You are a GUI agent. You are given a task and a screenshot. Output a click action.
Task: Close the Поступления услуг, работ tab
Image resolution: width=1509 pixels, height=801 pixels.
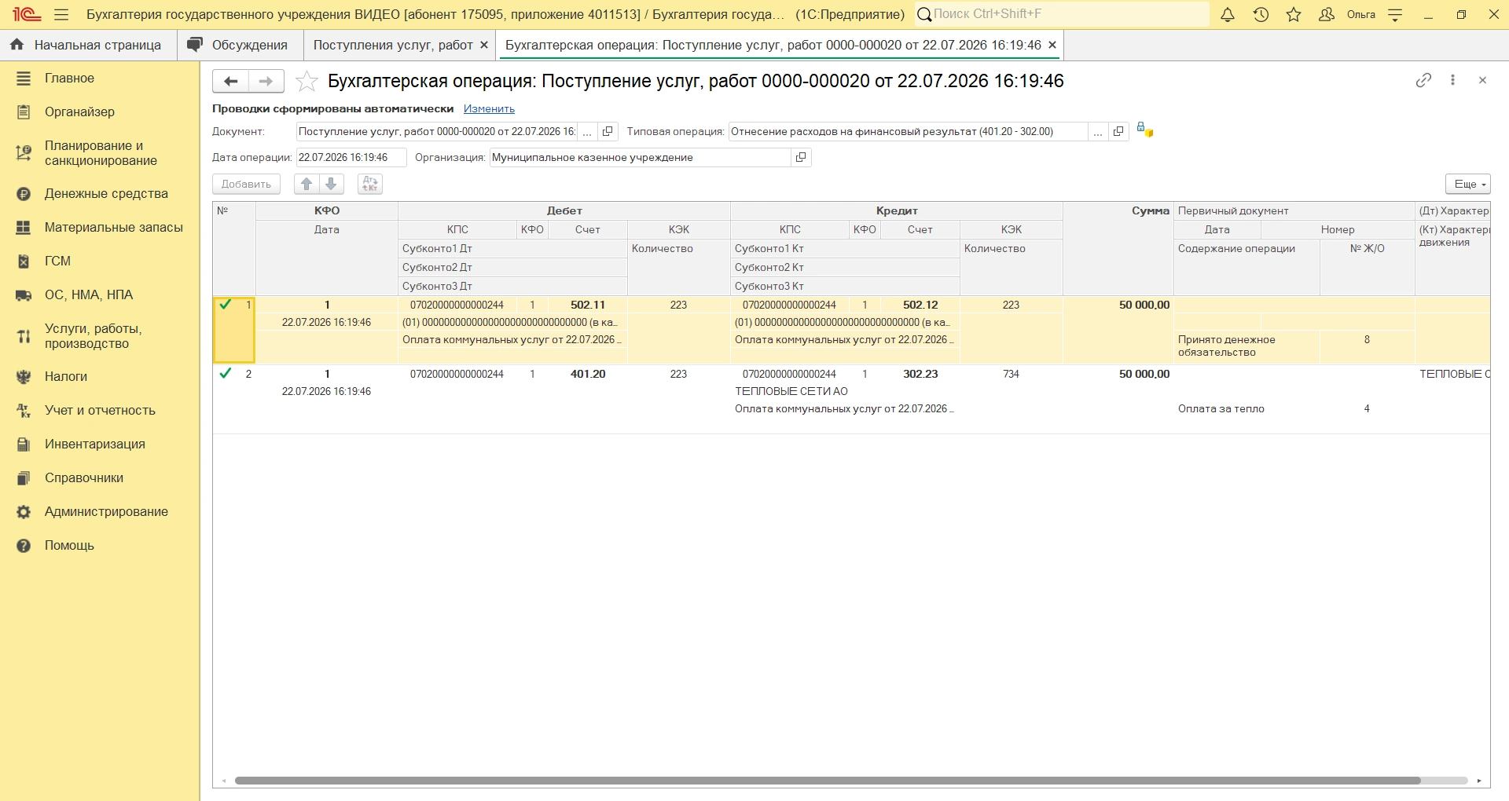pyautogui.click(x=484, y=46)
